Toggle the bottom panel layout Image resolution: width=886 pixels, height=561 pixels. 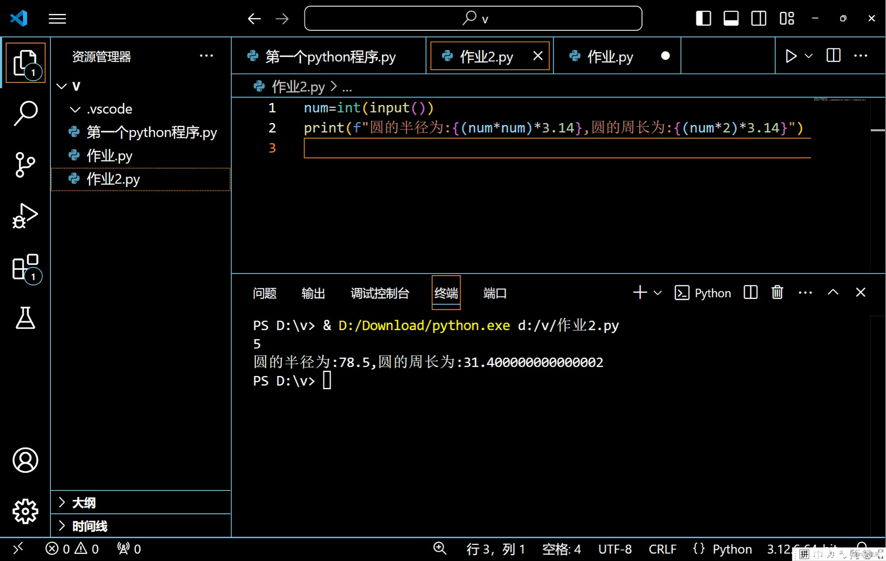[x=731, y=18]
